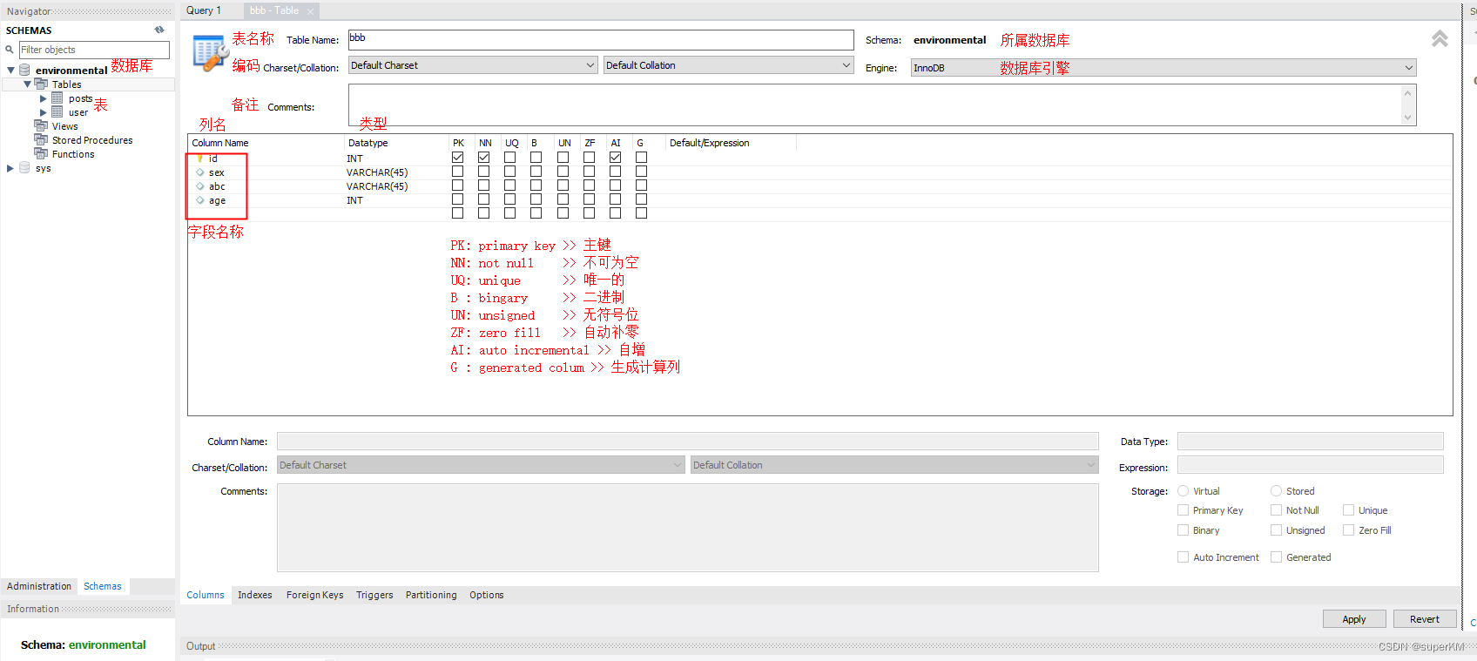Click the posts table icon

57,98
